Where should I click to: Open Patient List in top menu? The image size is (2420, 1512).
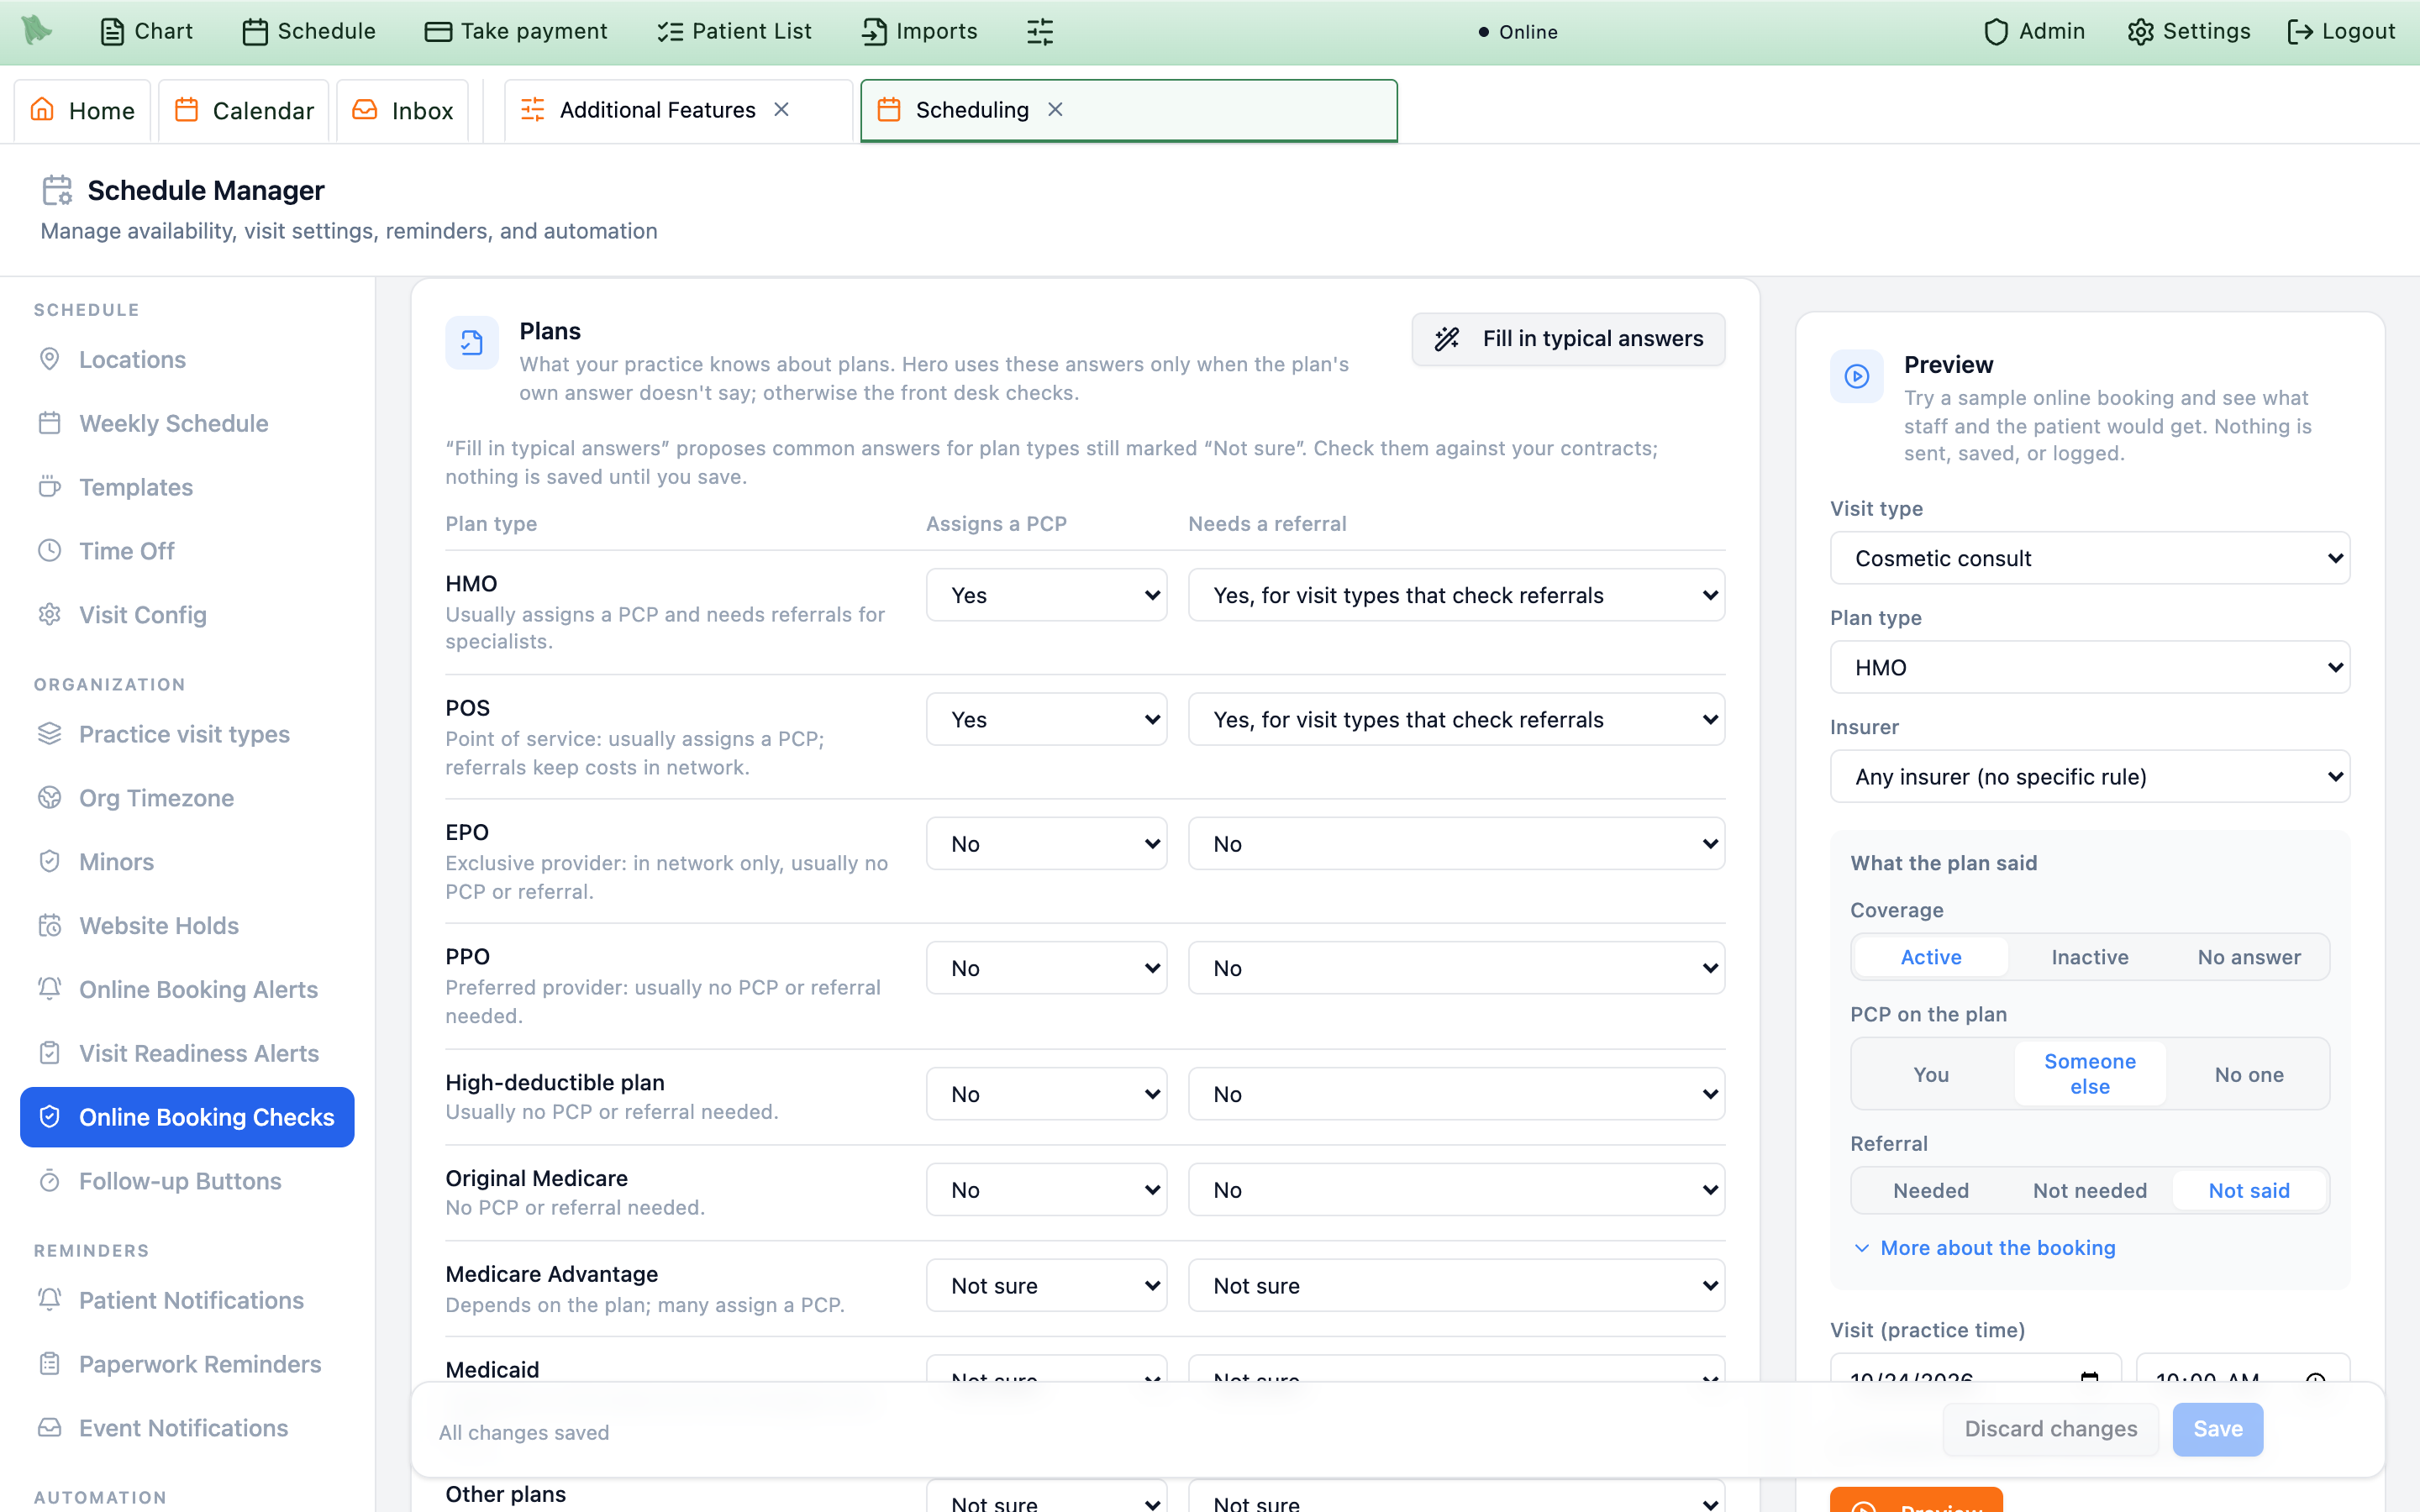(x=734, y=32)
